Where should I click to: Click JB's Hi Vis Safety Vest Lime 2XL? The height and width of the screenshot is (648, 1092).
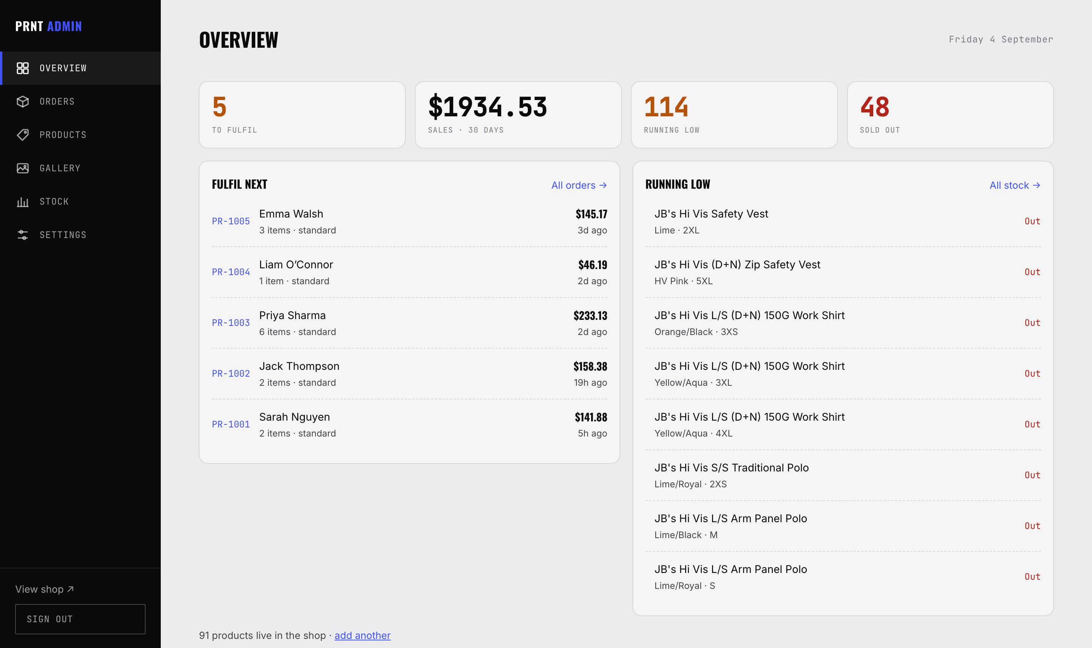843,221
